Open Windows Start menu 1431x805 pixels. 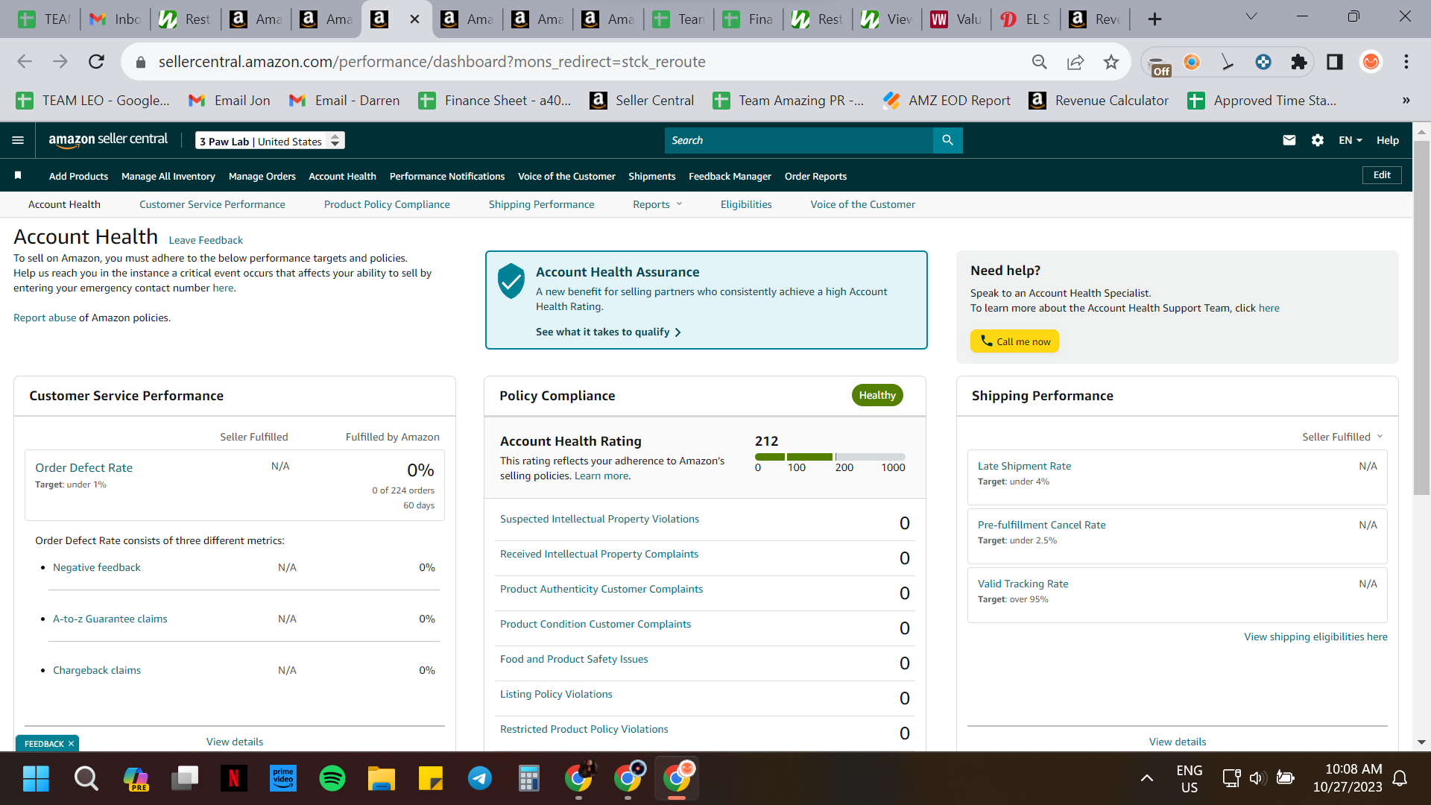pyautogui.click(x=36, y=779)
